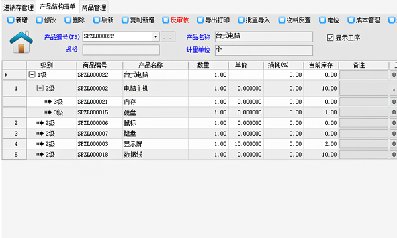Click the 单价 column header
397x238 pixels.
(246, 65)
